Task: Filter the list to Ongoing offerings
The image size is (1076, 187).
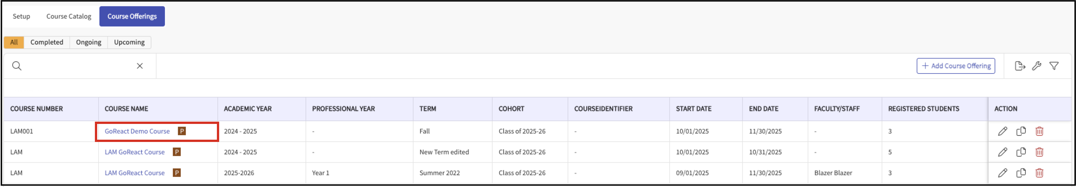Action: coord(89,42)
